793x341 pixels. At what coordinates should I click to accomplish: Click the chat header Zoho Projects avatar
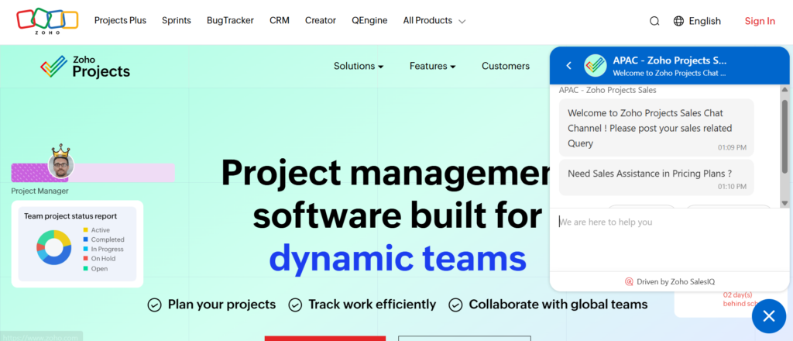click(x=595, y=67)
